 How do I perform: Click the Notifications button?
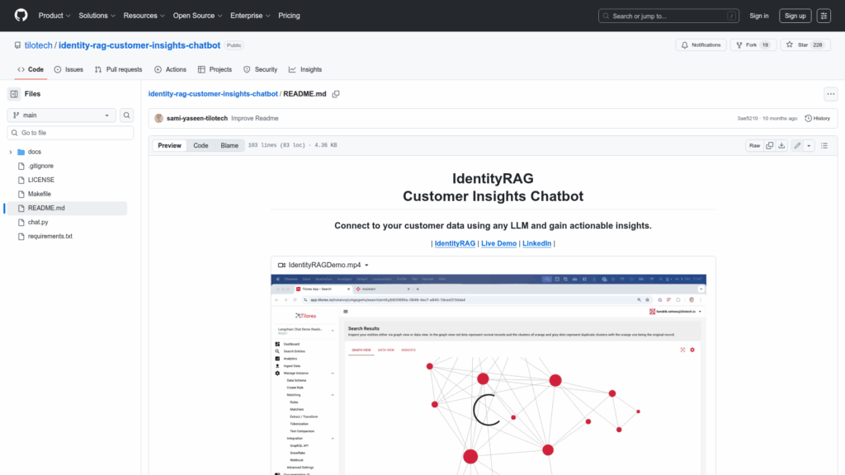click(701, 45)
